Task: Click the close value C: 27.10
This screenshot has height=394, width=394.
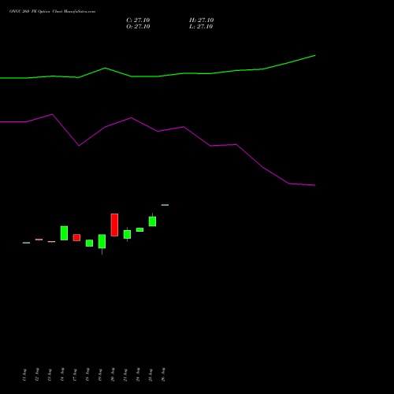Action: pyautogui.click(x=138, y=20)
